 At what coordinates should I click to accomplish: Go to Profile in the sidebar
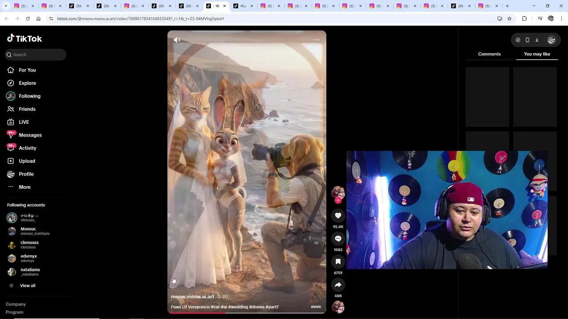click(x=26, y=174)
